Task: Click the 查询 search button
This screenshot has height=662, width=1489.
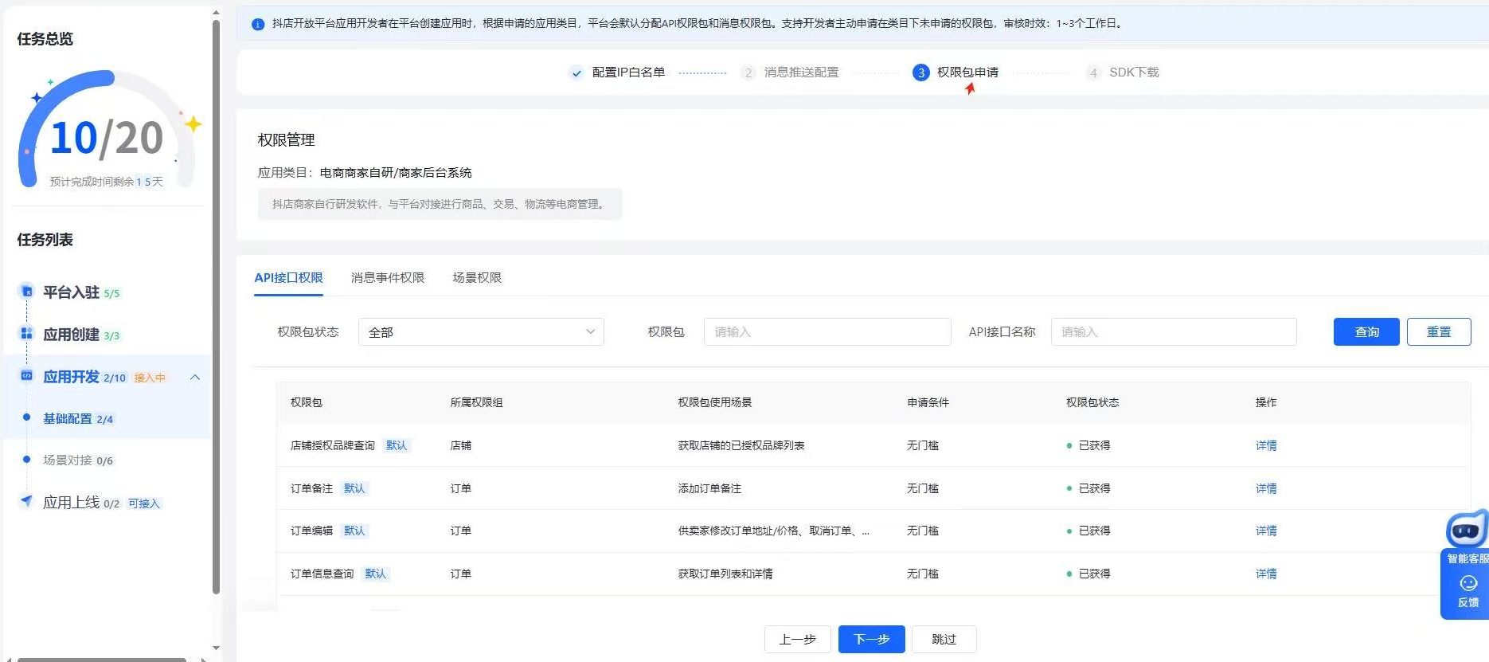Action: click(1366, 332)
